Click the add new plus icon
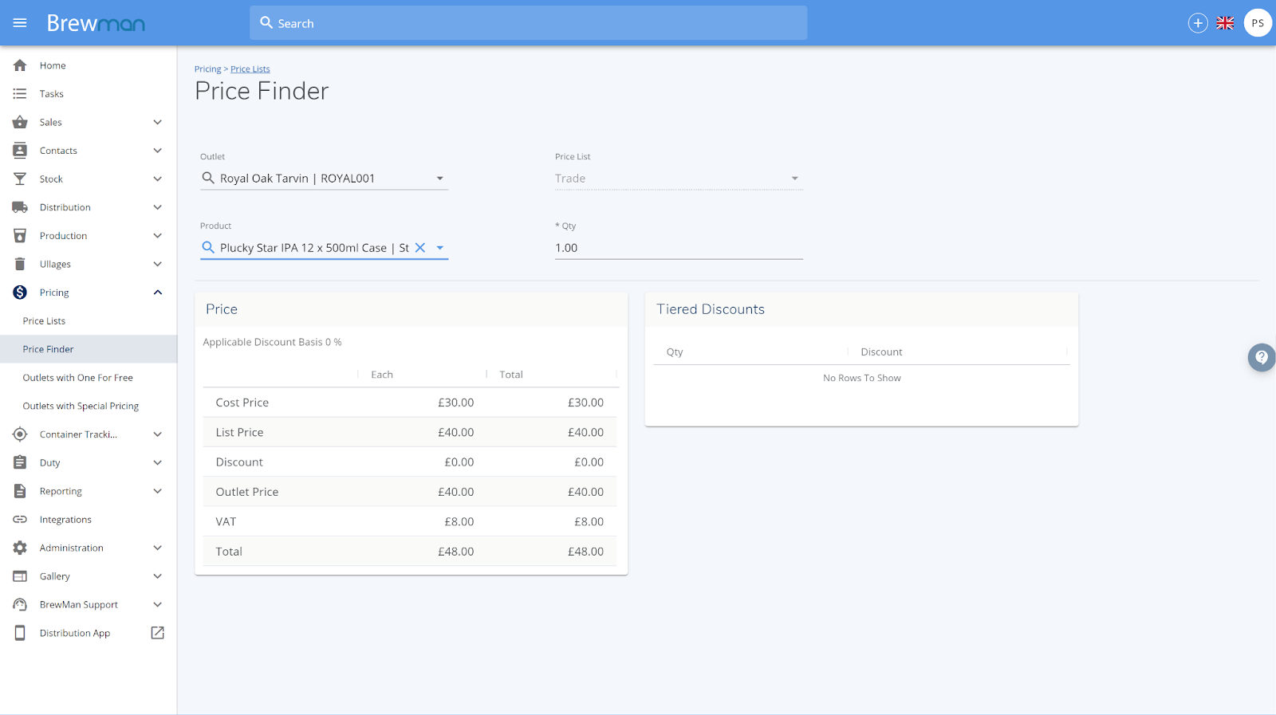Viewport: 1276px width, 715px height. [1198, 23]
